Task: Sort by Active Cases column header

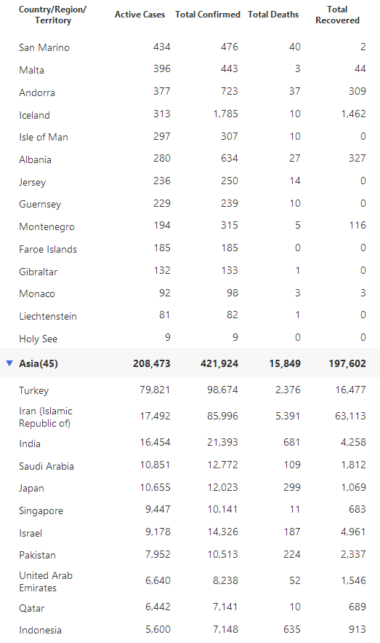Action: (140, 15)
